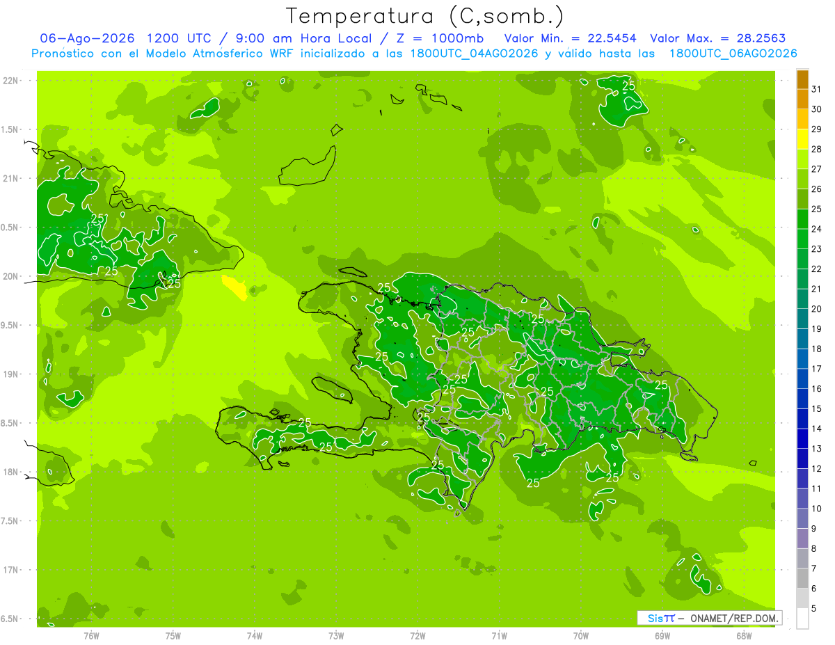Click the '69W' longitude label
This screenshot has height=645, width=835.
(x=662, y=636)
